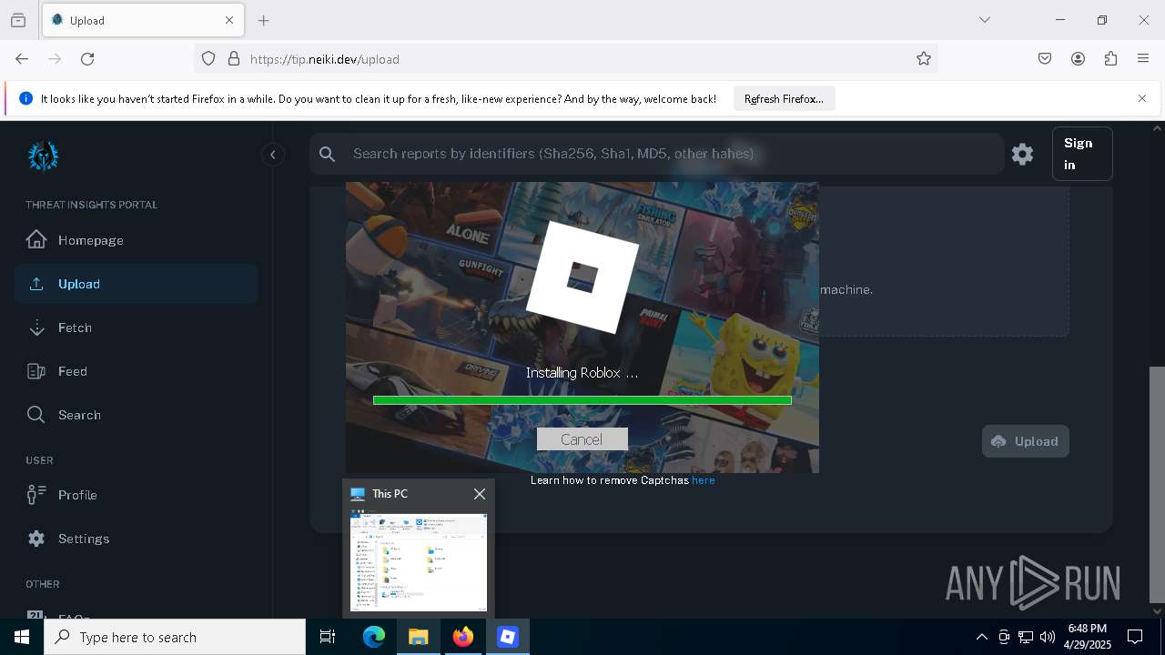The height and width of the screenshot is (655, 1165).
Task: Click the Profile user icon
Action: tap(36, 495)
